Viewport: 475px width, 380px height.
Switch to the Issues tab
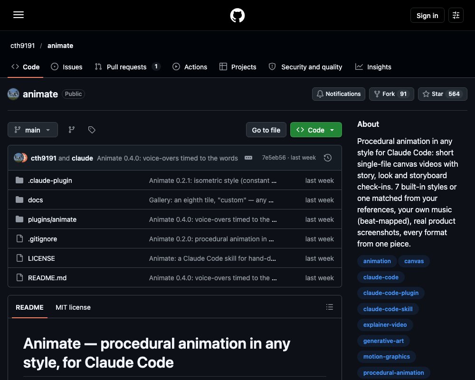(x=66, y=67)
